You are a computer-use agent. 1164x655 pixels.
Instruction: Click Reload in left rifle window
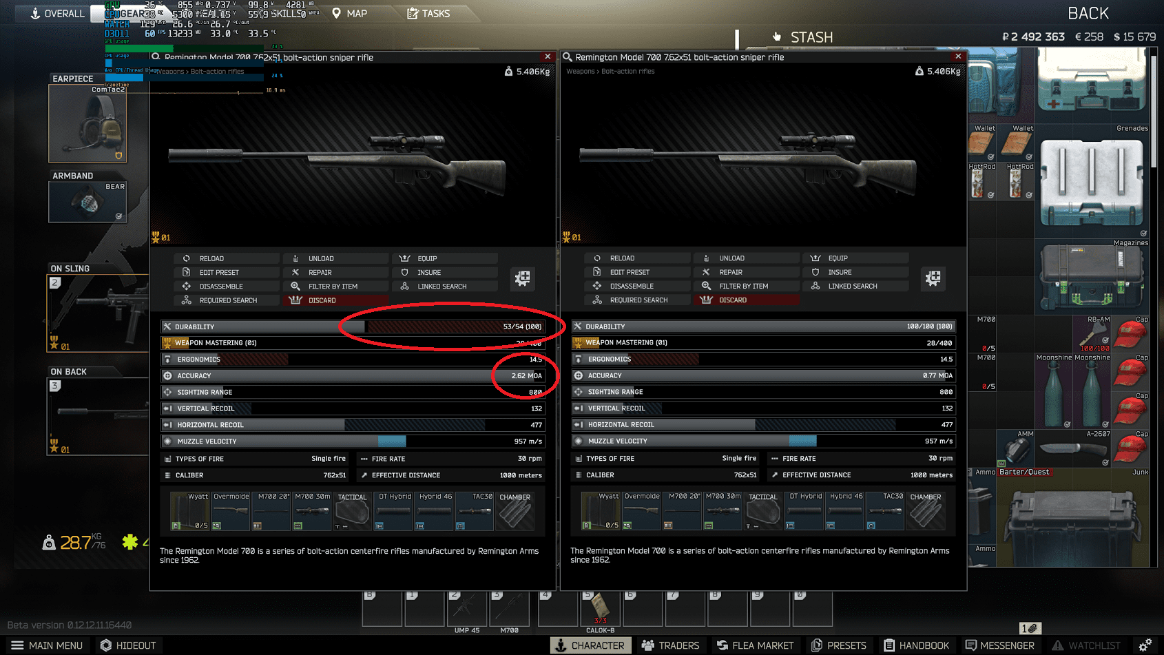(x=227, y=258)
